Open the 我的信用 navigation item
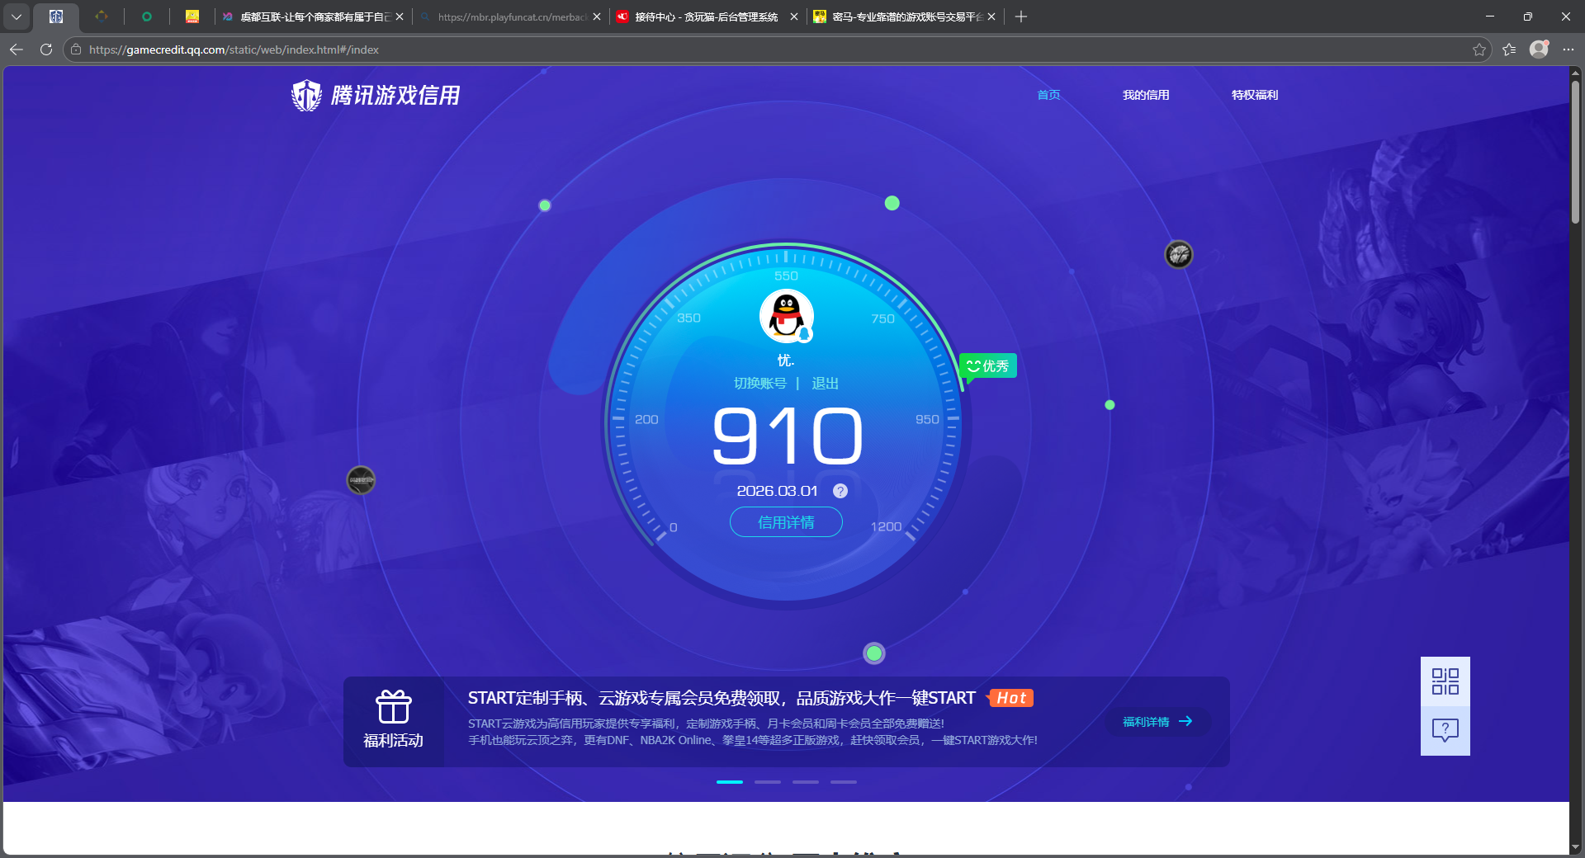Screen dimensions: 1585x858 point(1146,95)
